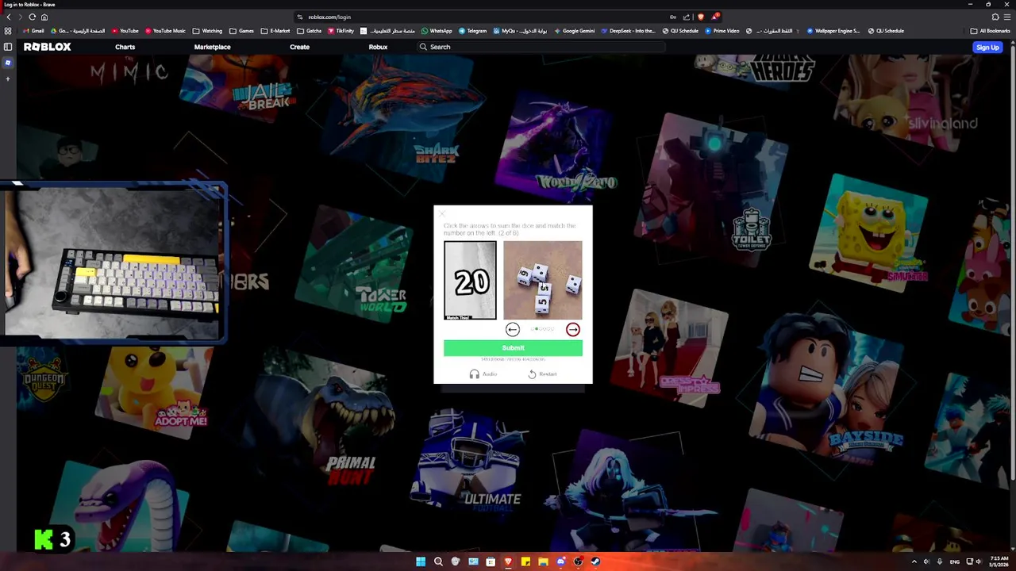Click the Roblox logo

pos(47,47)
